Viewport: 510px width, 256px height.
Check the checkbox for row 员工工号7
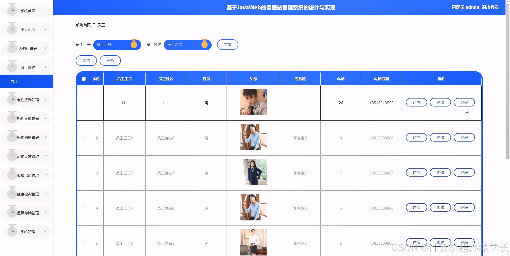pyautogui.click(x=84, y=173)
